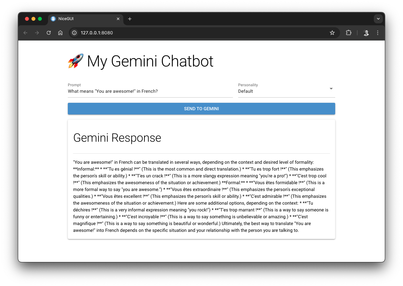Close the NiceGUI tab
This screenshot has height=286, width=403.
point(118,19)
